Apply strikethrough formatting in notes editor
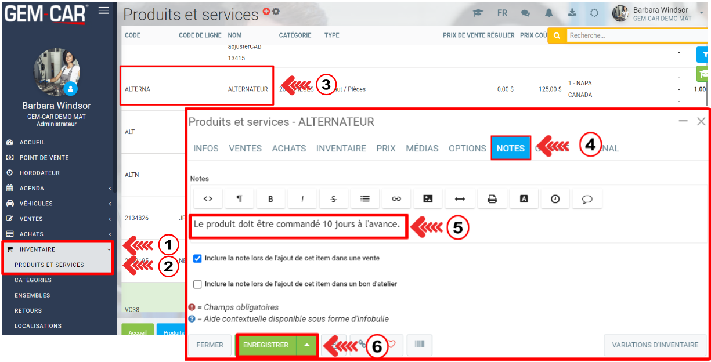Screen dimensions: 711x362 tap(334, 198)
